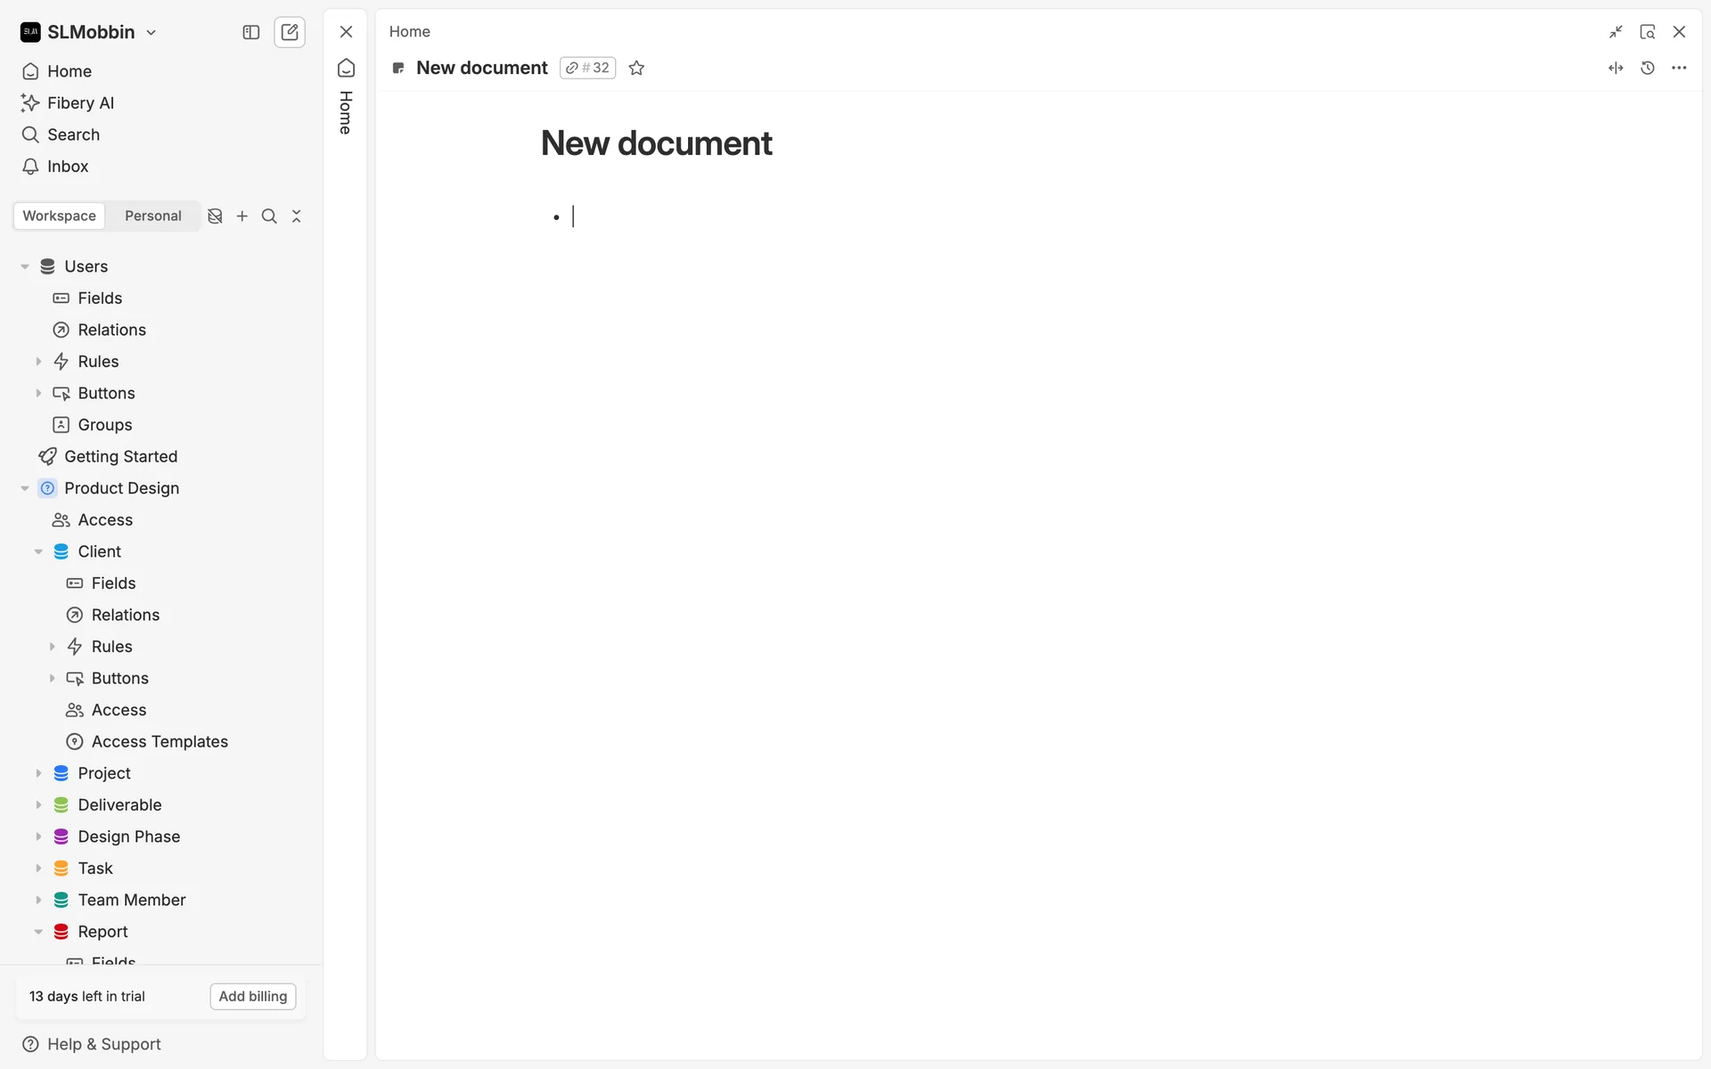Select the Workspace tab
Viewport: 1711px width, 1069px height.
[x=59, y=216]
